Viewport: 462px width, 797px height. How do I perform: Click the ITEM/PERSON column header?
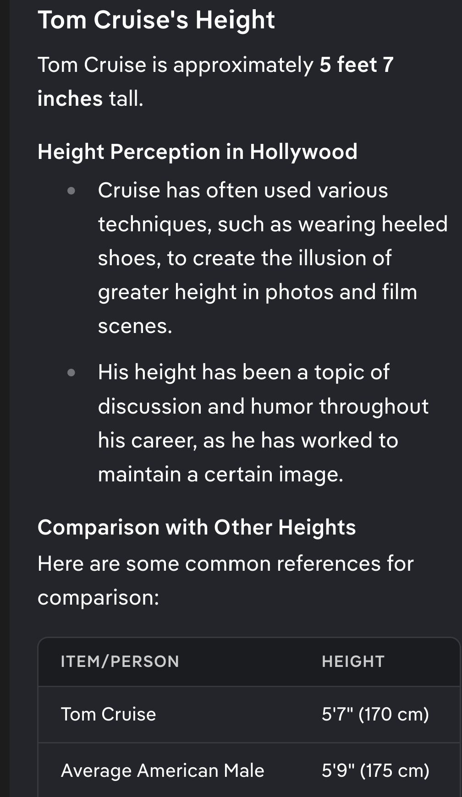point(120,661)
